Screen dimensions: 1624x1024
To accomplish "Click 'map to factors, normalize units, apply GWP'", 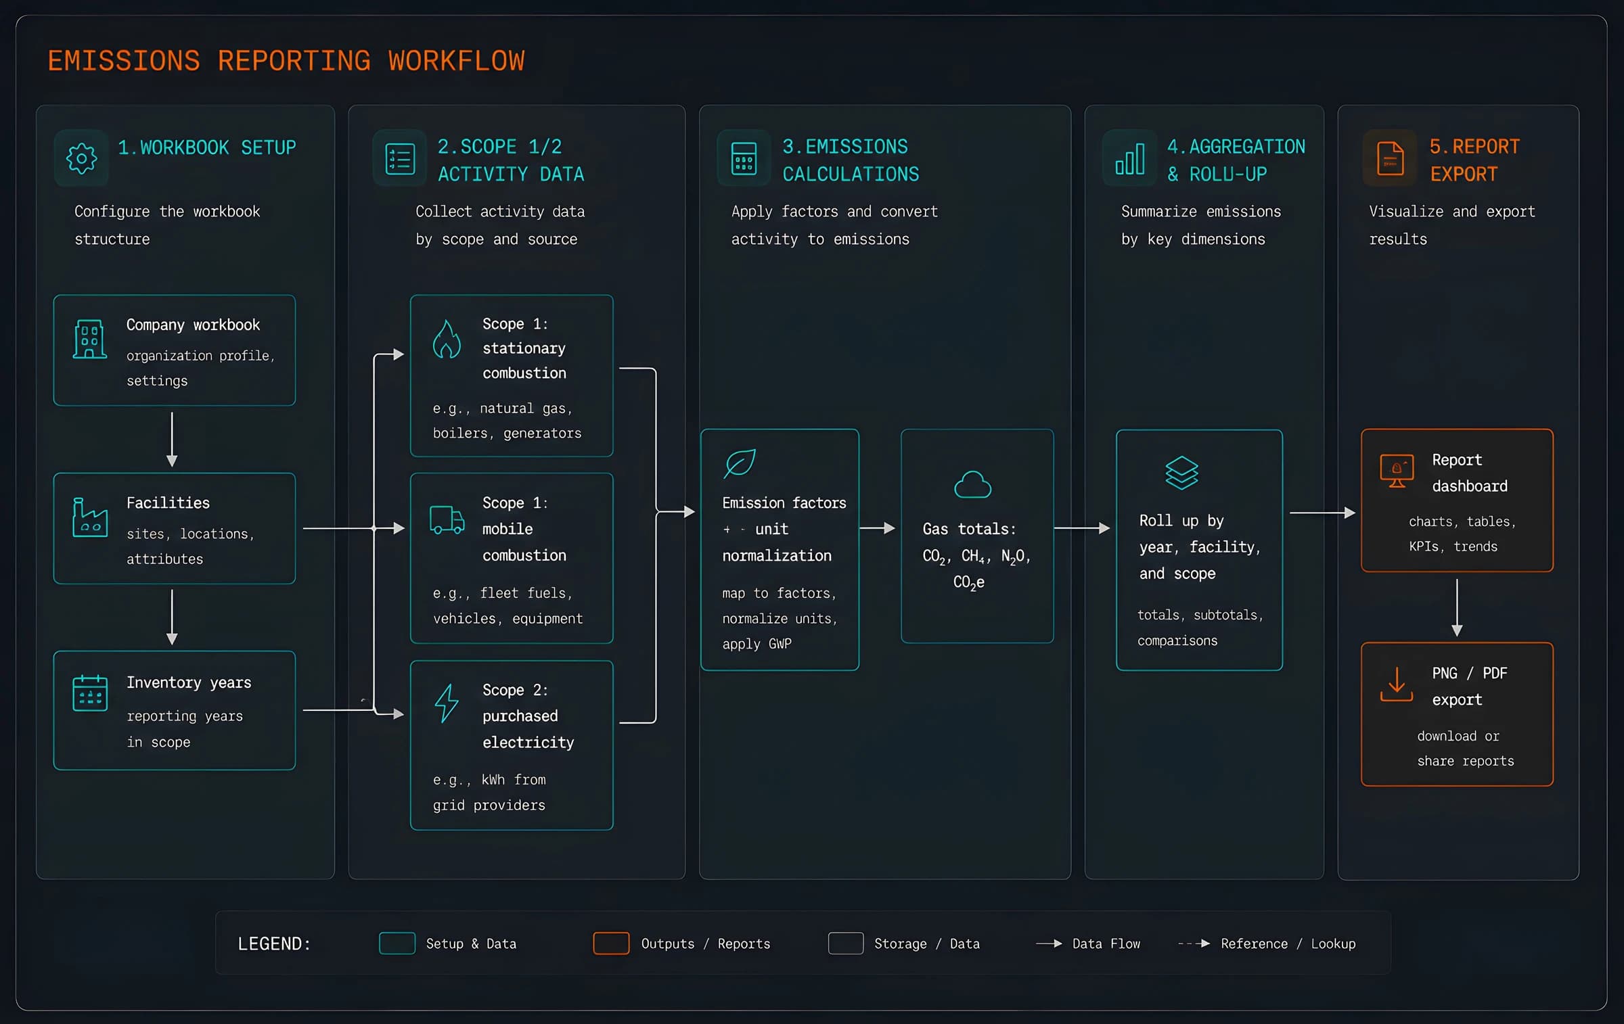I will [780, 619].
